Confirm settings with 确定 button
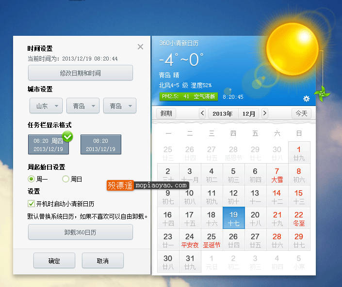 [54, 261]
